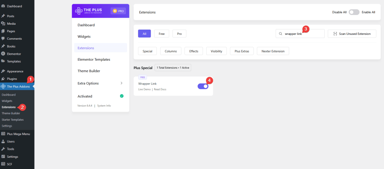384x169 pixels.
Task: Click the Tools wrench icon
Action: [x=3, y=149]
